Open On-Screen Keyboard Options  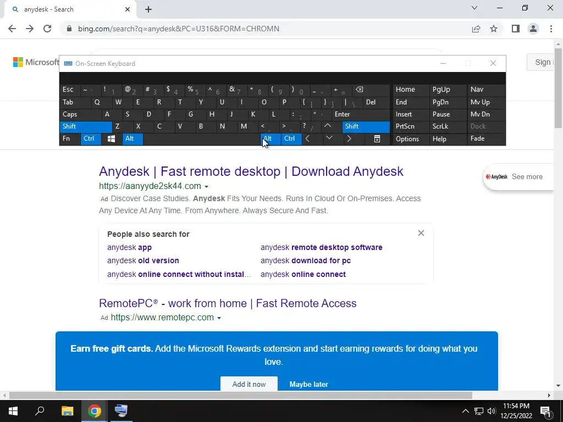[411, 139]
